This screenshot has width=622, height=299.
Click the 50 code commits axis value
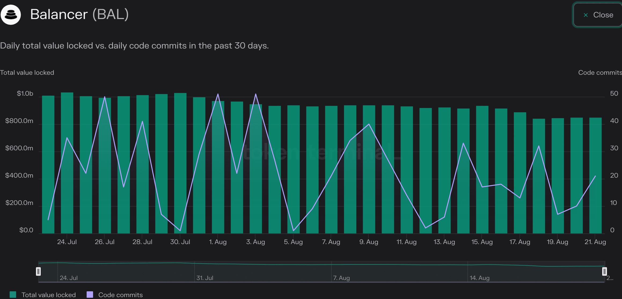(x=614, y=94)
